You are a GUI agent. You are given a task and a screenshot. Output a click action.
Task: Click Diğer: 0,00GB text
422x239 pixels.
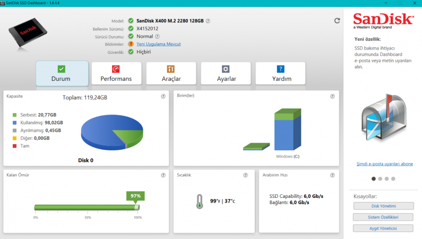(35, 138)
